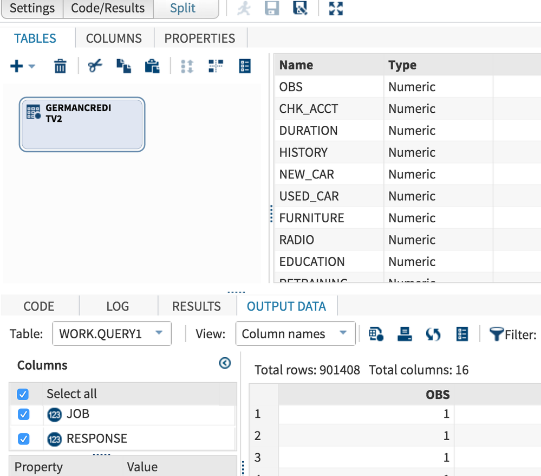Click the refresh output data icon
The width and height of the screenshot is (541, 476).
pyautogui.click(x=433, y=334)
